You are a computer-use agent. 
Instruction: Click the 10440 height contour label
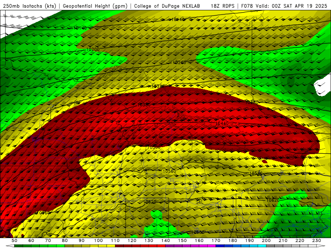tap(222, 123)
